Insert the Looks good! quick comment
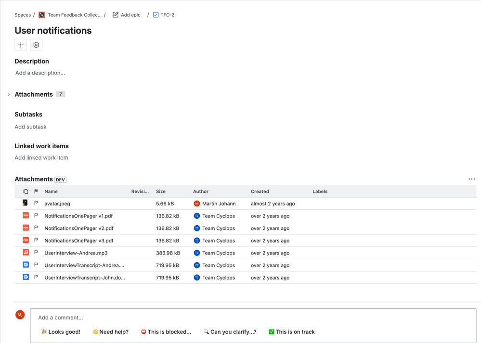Viewport: 481px width, 343px height. click(x=61, y=331)
